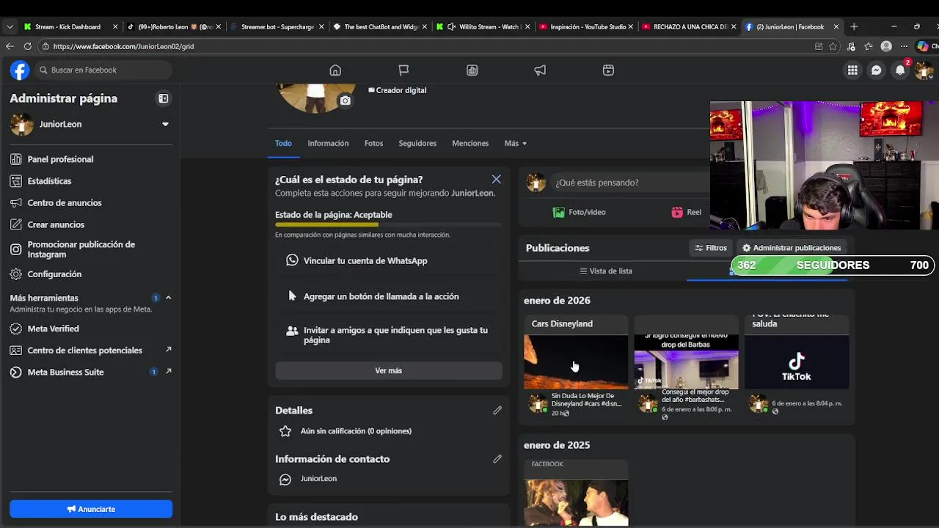The width and height of the screenshot is (939, 528).
Task: Open the Ads megaphone icon
Action: 540,70
